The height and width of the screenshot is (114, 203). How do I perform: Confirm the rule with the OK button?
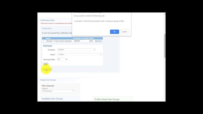click(x=115, y=32)
